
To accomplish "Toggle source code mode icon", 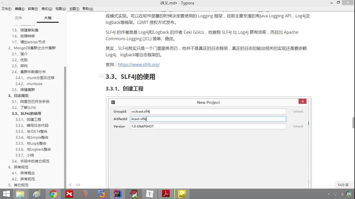I will pyautogui.click(x=78, y=185).
